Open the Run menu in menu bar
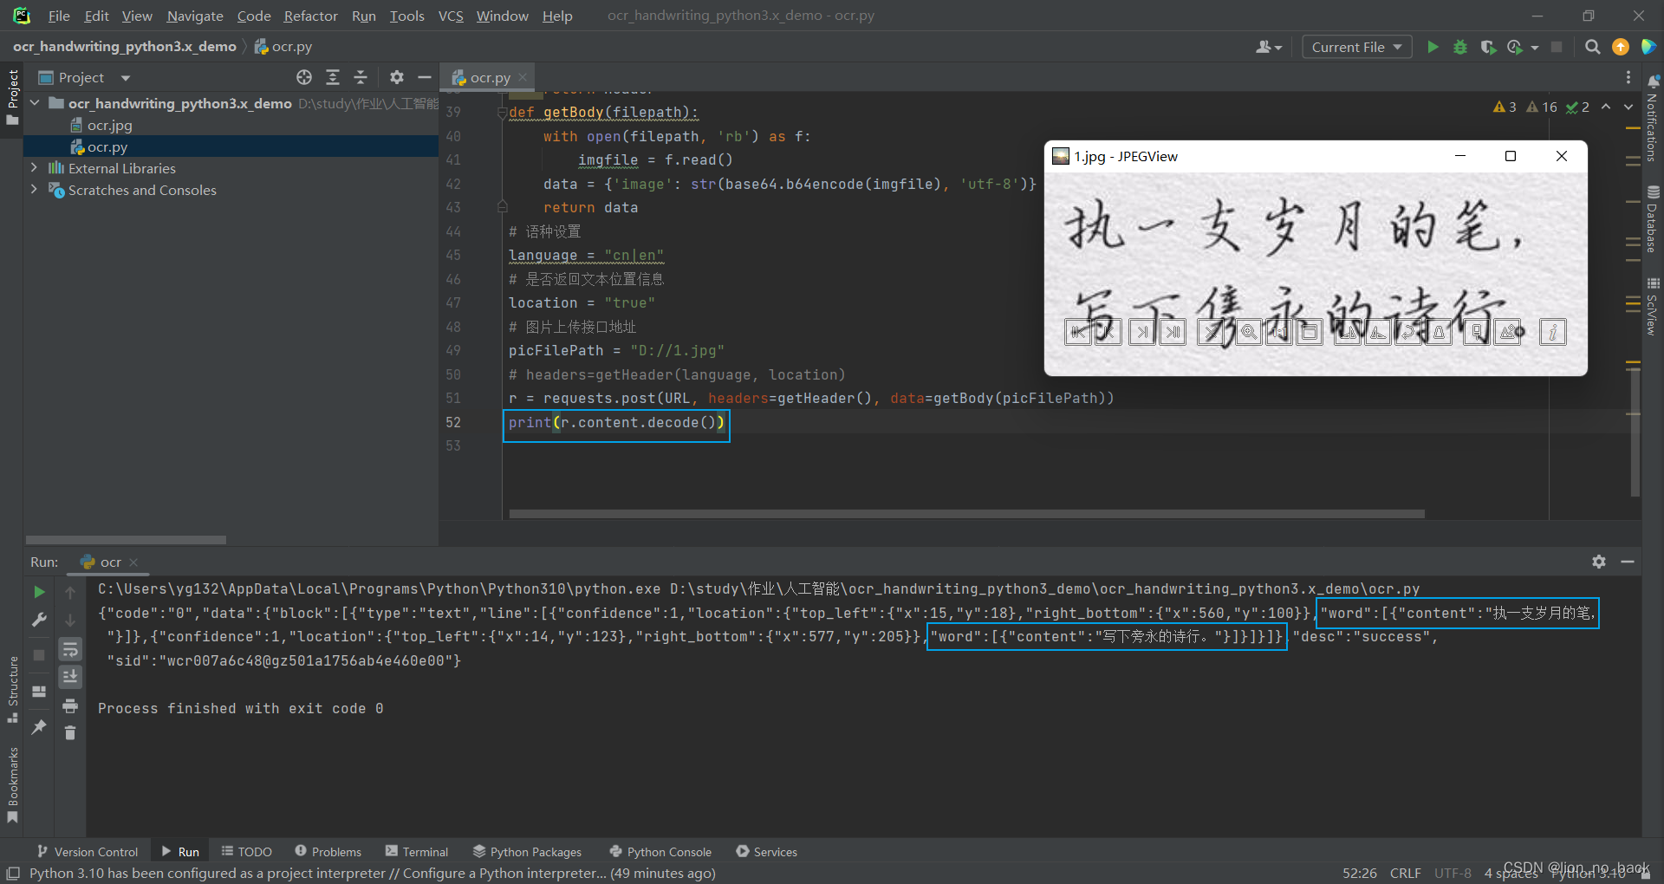1664x884 pixels. tap(364, 16)
